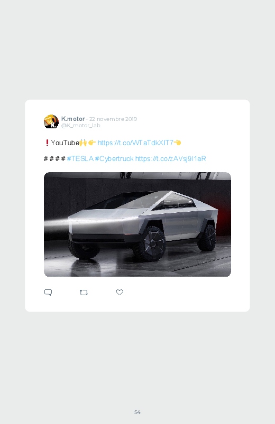Open the K.motor profile avatar

coord(51,121)
